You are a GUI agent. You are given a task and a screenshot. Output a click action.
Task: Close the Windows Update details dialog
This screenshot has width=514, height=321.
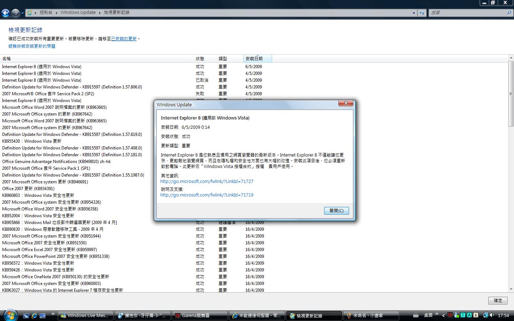(346, 103)
